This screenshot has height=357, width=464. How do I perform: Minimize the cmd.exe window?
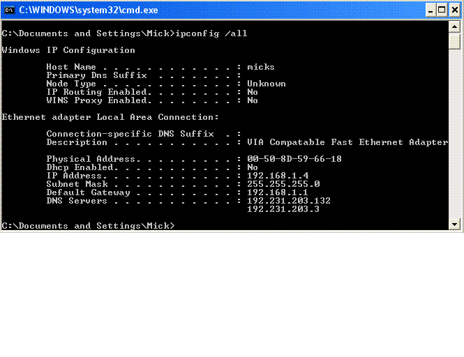(x=428, y=10)
